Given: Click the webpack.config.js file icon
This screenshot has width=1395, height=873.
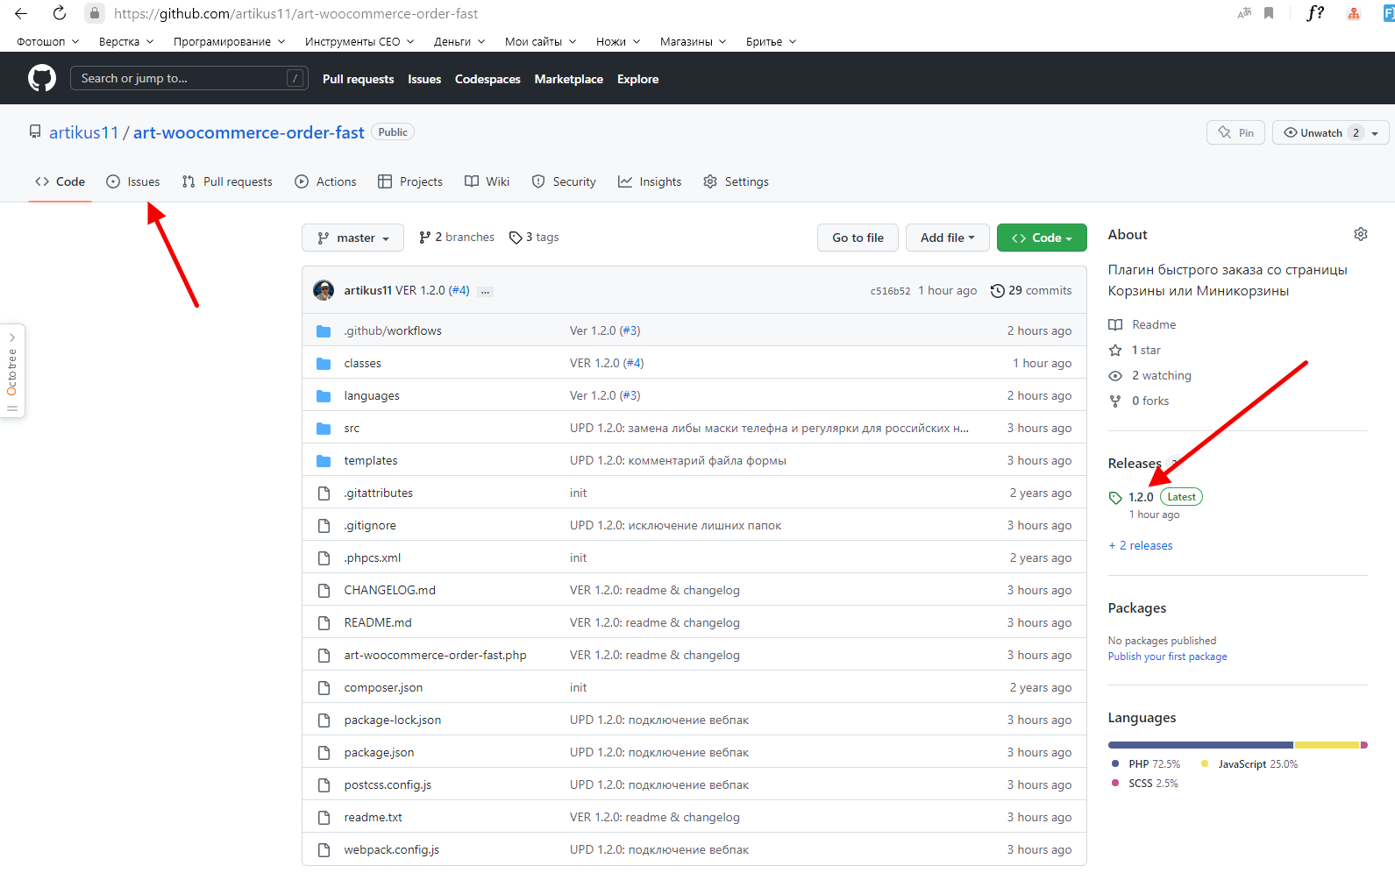Looking at the screenshot, I should pyautogui.click(x=324, y=850).
